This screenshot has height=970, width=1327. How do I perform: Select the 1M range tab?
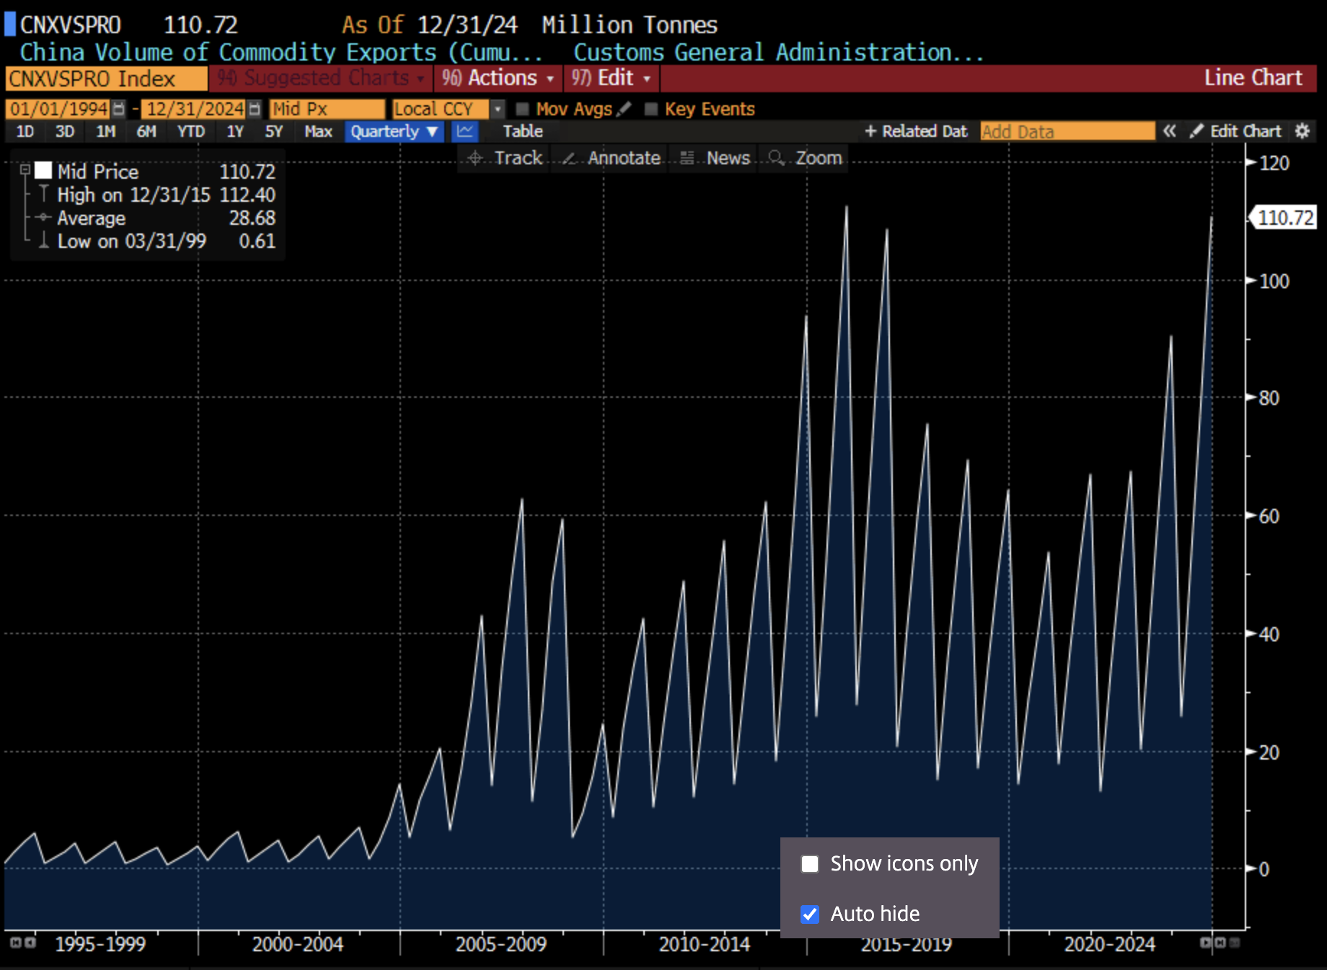pos(106,131)
